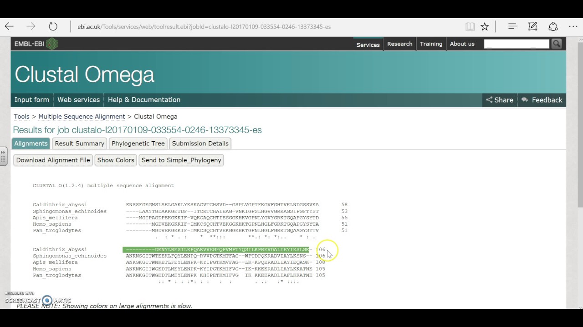Click the PLEASE NOTE colors warning text
The image size is (583, 327).
pos(104,306)
